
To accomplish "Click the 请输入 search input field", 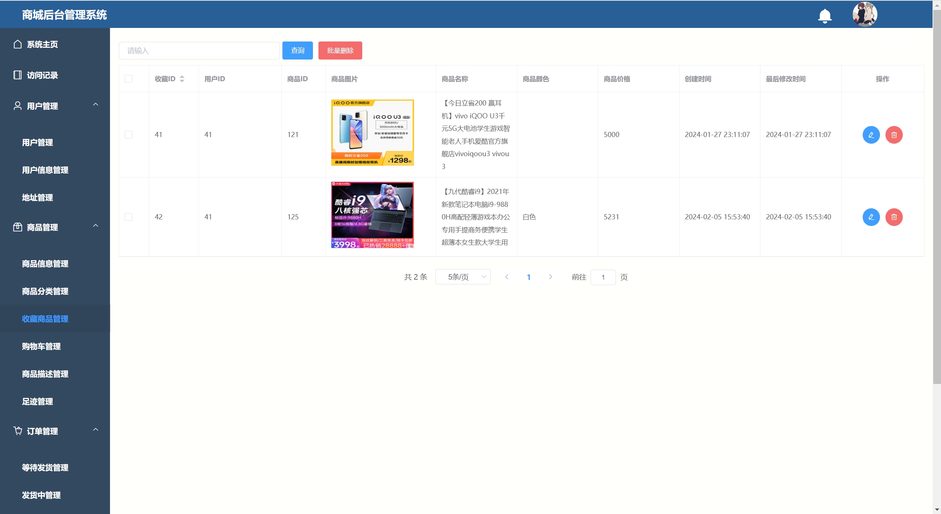I will 199,51.
